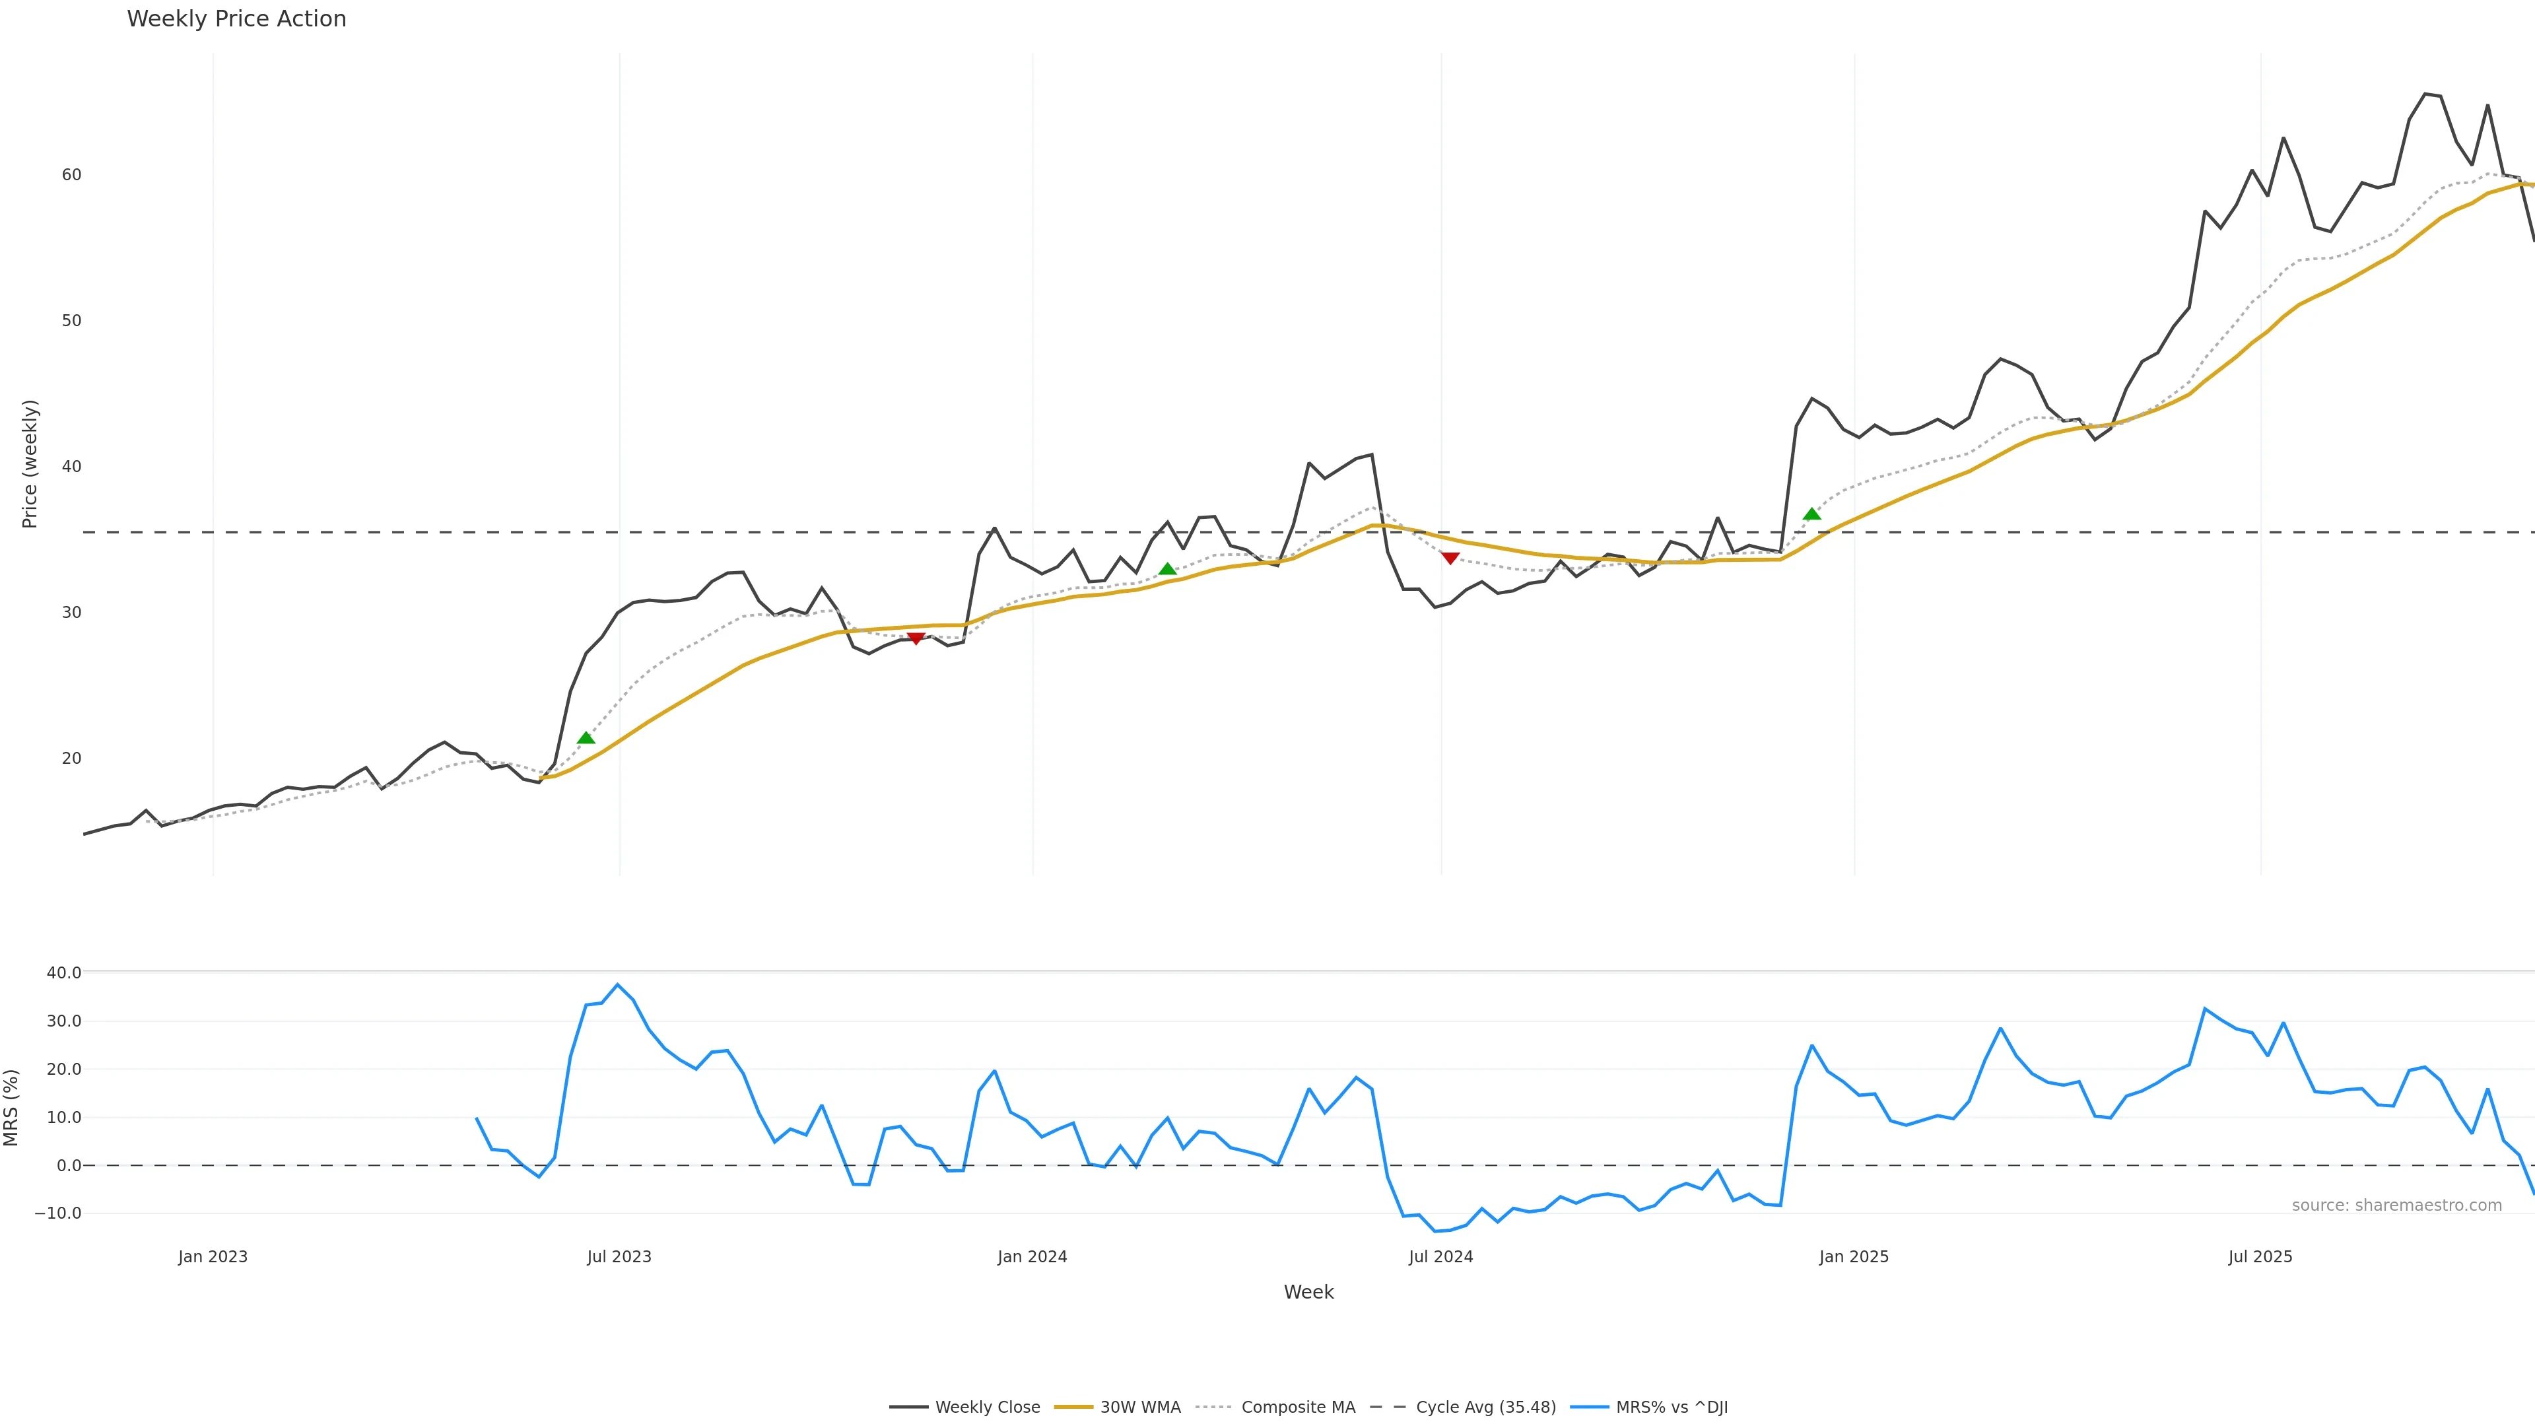Click the Price (weekly) y-axis title
Viewport: 2535px width, 1426px height.
pos(30,463)
